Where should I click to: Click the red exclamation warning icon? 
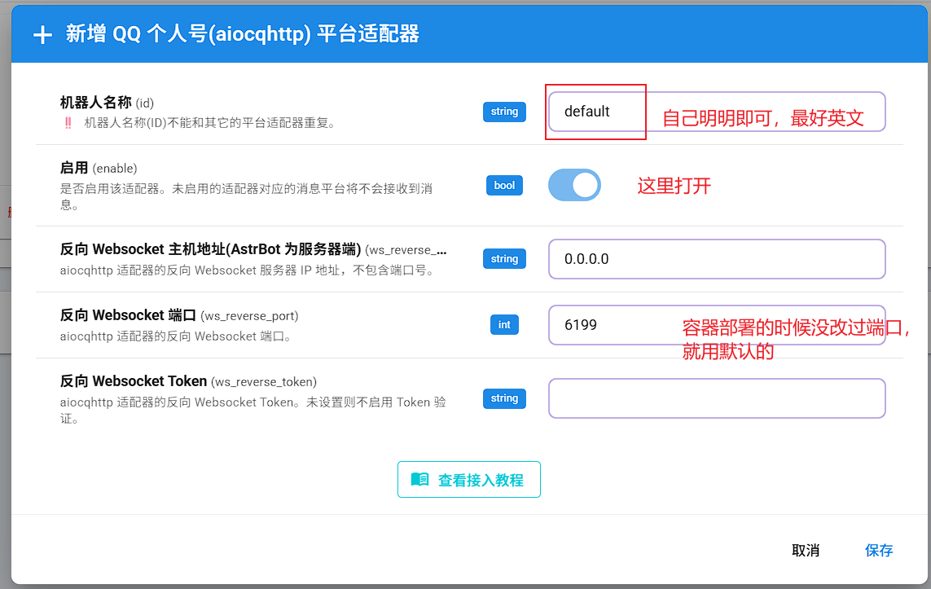pos(68,123)
